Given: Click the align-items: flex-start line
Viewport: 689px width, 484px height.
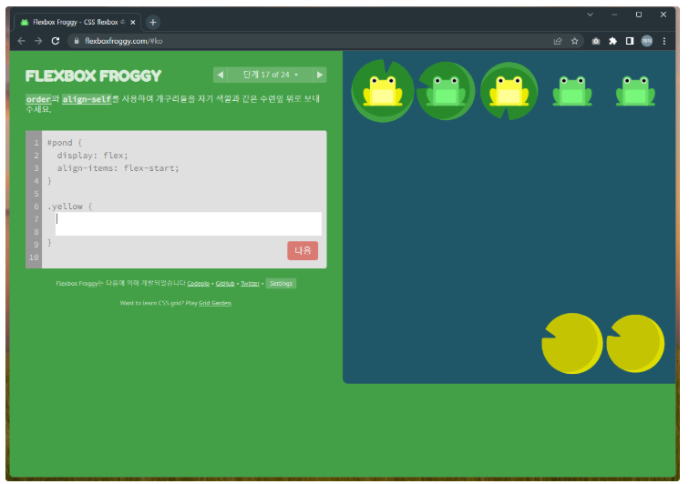Looking at the screenshot, I should pos(118,168).
